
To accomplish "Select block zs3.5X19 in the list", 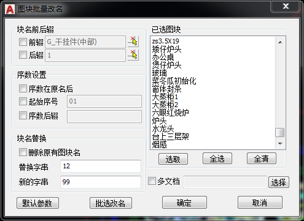I will (x=166, y=41).
